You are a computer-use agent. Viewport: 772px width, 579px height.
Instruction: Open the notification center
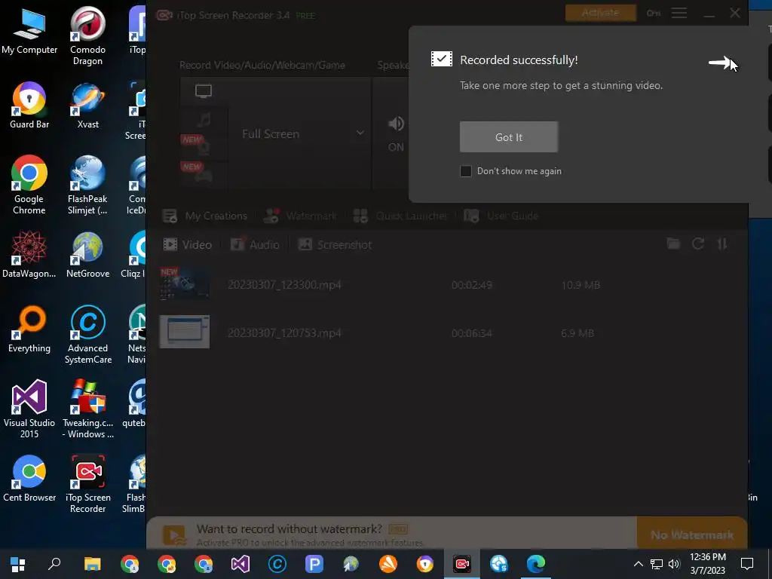[747, 564]
